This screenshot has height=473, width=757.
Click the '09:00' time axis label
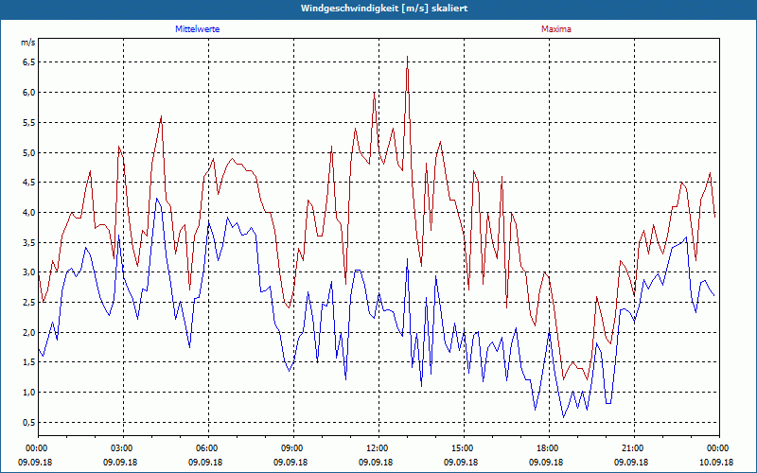pyautogui.click(x=293, y=448)
